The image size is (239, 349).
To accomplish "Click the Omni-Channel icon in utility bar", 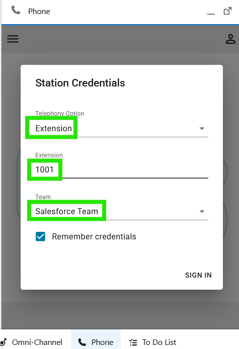I will tap(4, 342).
